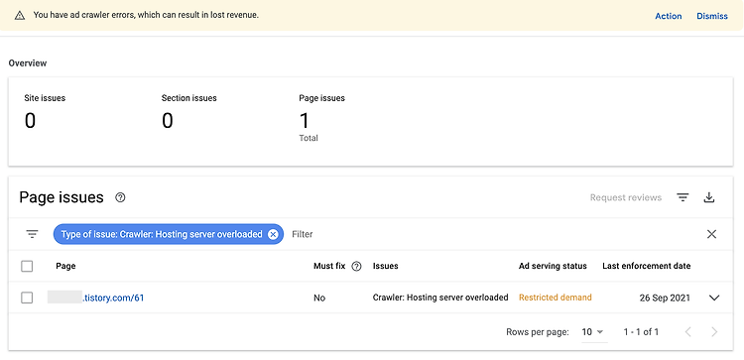744x360 pixels.
Task: Open the Must fix help icon
Action: pos(356,266)
